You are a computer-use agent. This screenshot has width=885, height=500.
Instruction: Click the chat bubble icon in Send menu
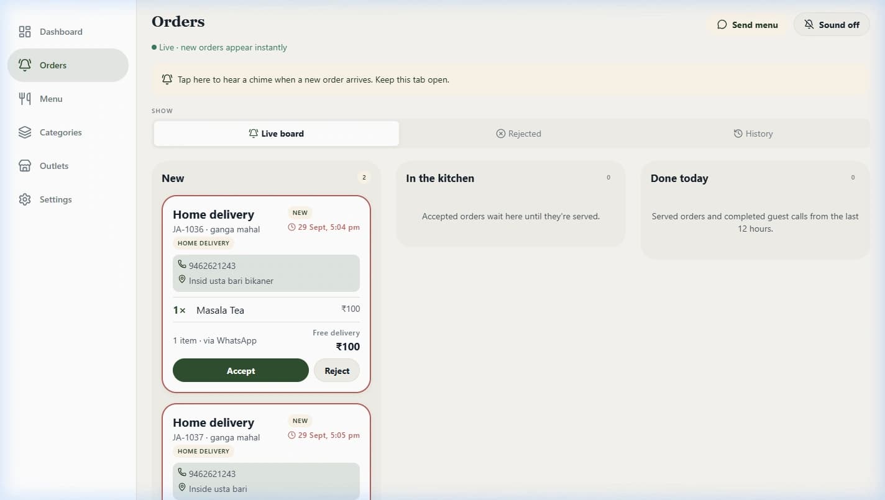(722, 25)
